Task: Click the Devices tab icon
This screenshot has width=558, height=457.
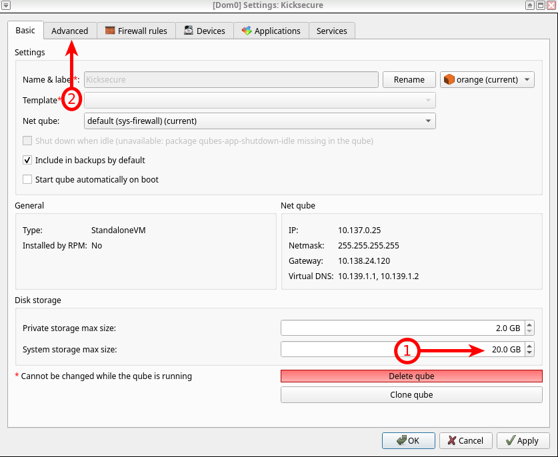Action: pos(189,31)
